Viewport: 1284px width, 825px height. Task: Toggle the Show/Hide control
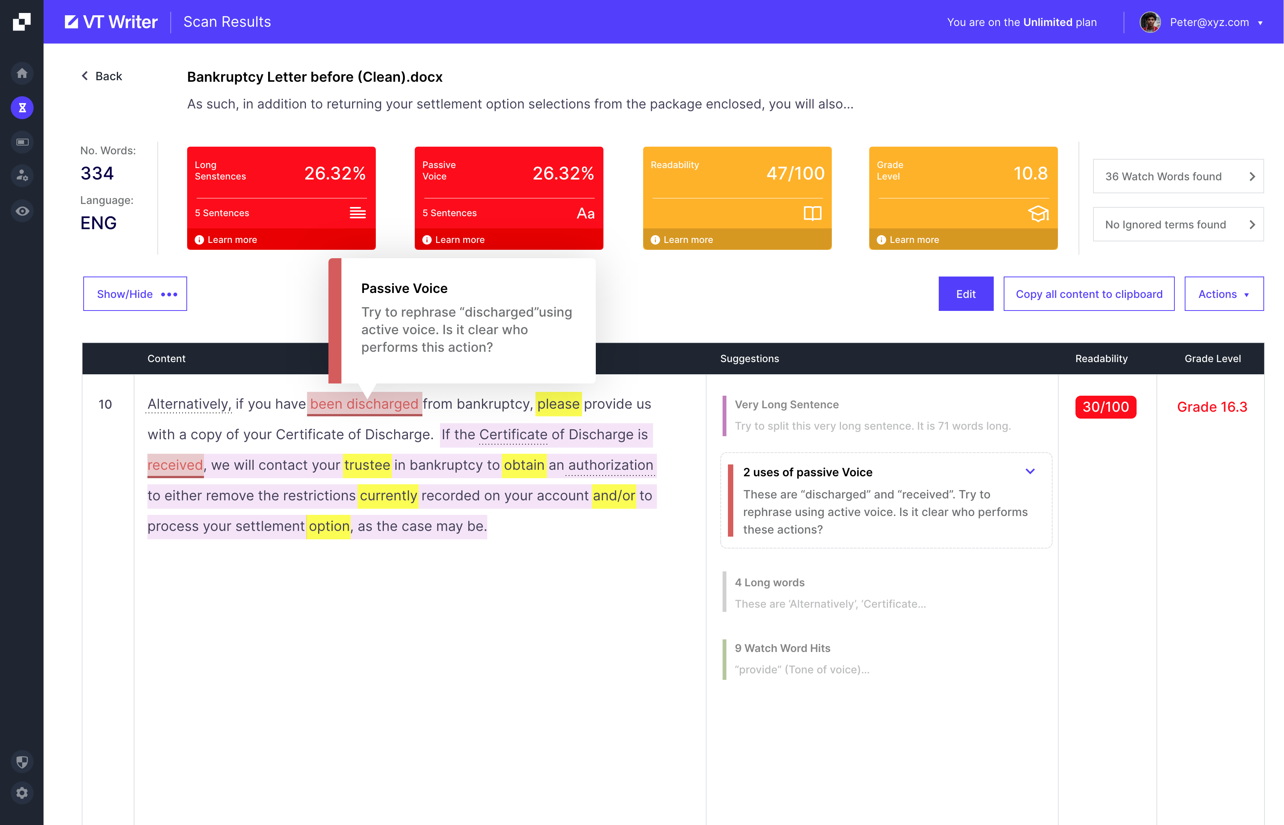[x=134, y=294]
